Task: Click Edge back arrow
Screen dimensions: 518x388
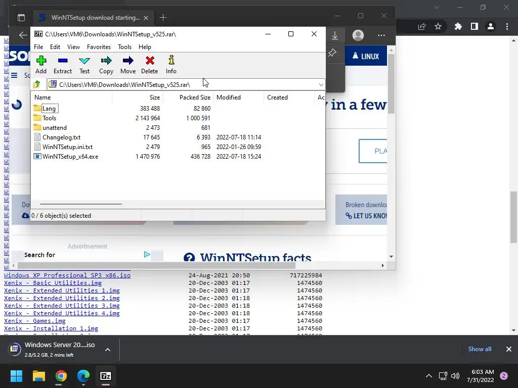Action: click(x=23, y=35)
